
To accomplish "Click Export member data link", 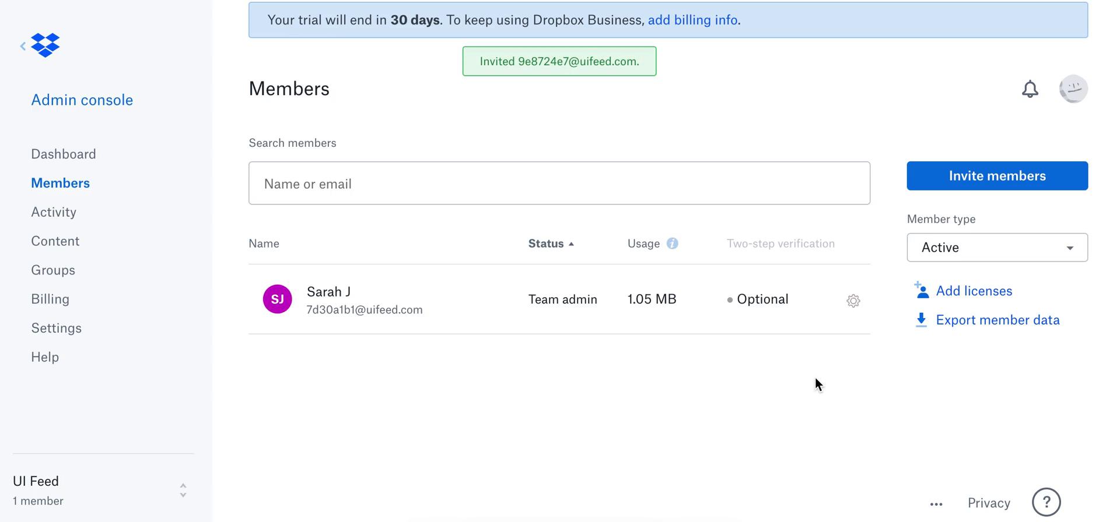I will pyautogui.click(x=998, y=320).
